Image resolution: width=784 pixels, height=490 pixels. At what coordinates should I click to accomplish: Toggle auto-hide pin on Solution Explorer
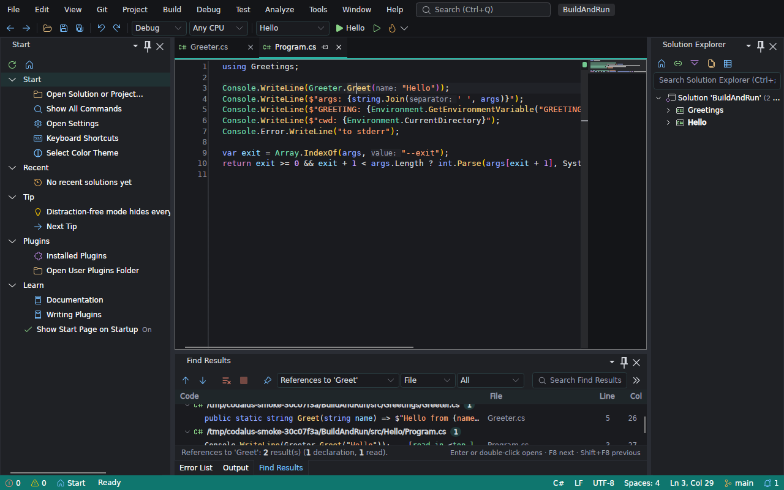click(x=761, y=46)
